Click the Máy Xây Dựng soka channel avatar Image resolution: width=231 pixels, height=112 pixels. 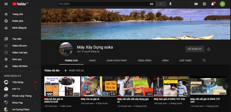pos(66,49)
